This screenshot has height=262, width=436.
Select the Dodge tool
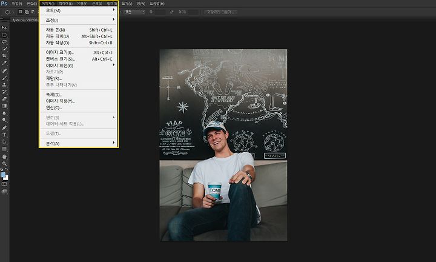pyautogui.click(x=4, y=119)
